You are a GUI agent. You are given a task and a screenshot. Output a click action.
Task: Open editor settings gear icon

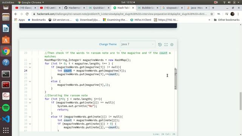172,45
